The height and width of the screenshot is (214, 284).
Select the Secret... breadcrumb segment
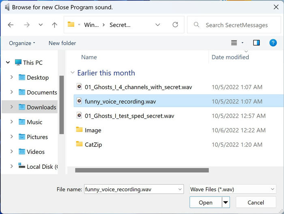[120, 25]
